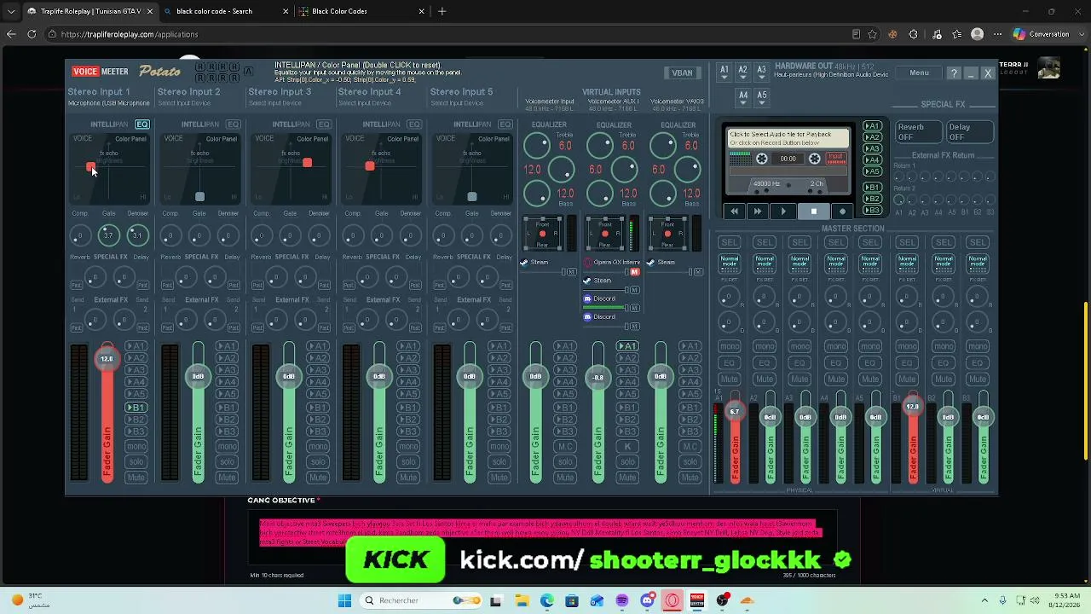Image resolution: width=1091 pixels, height=614 pixels.
Task: Adjust the Comp knob on Stereo Input 1
Action: [x=79, y=235]
